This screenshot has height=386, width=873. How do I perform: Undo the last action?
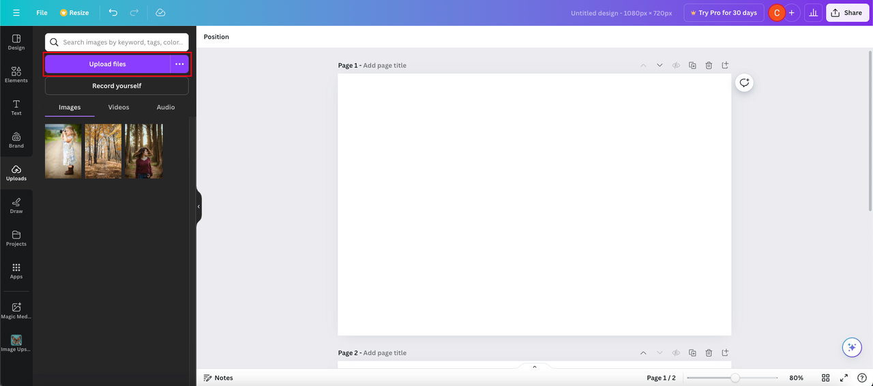point(113,13)
